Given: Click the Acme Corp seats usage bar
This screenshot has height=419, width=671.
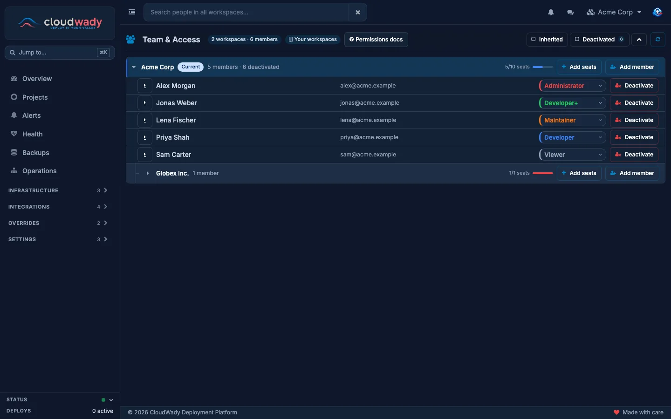Looking at the screenshot, I should pyautogui.click(x=543, y=67).
